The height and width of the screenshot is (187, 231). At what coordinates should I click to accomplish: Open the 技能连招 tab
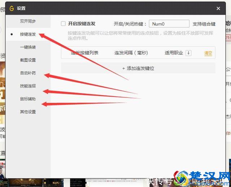tap(28, 86)
